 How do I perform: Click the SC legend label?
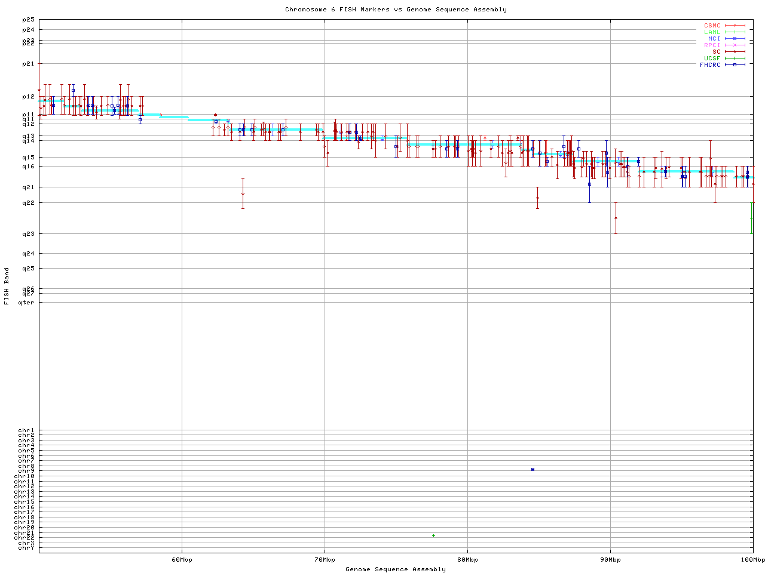pyautogui.click(x=716, y=52)
